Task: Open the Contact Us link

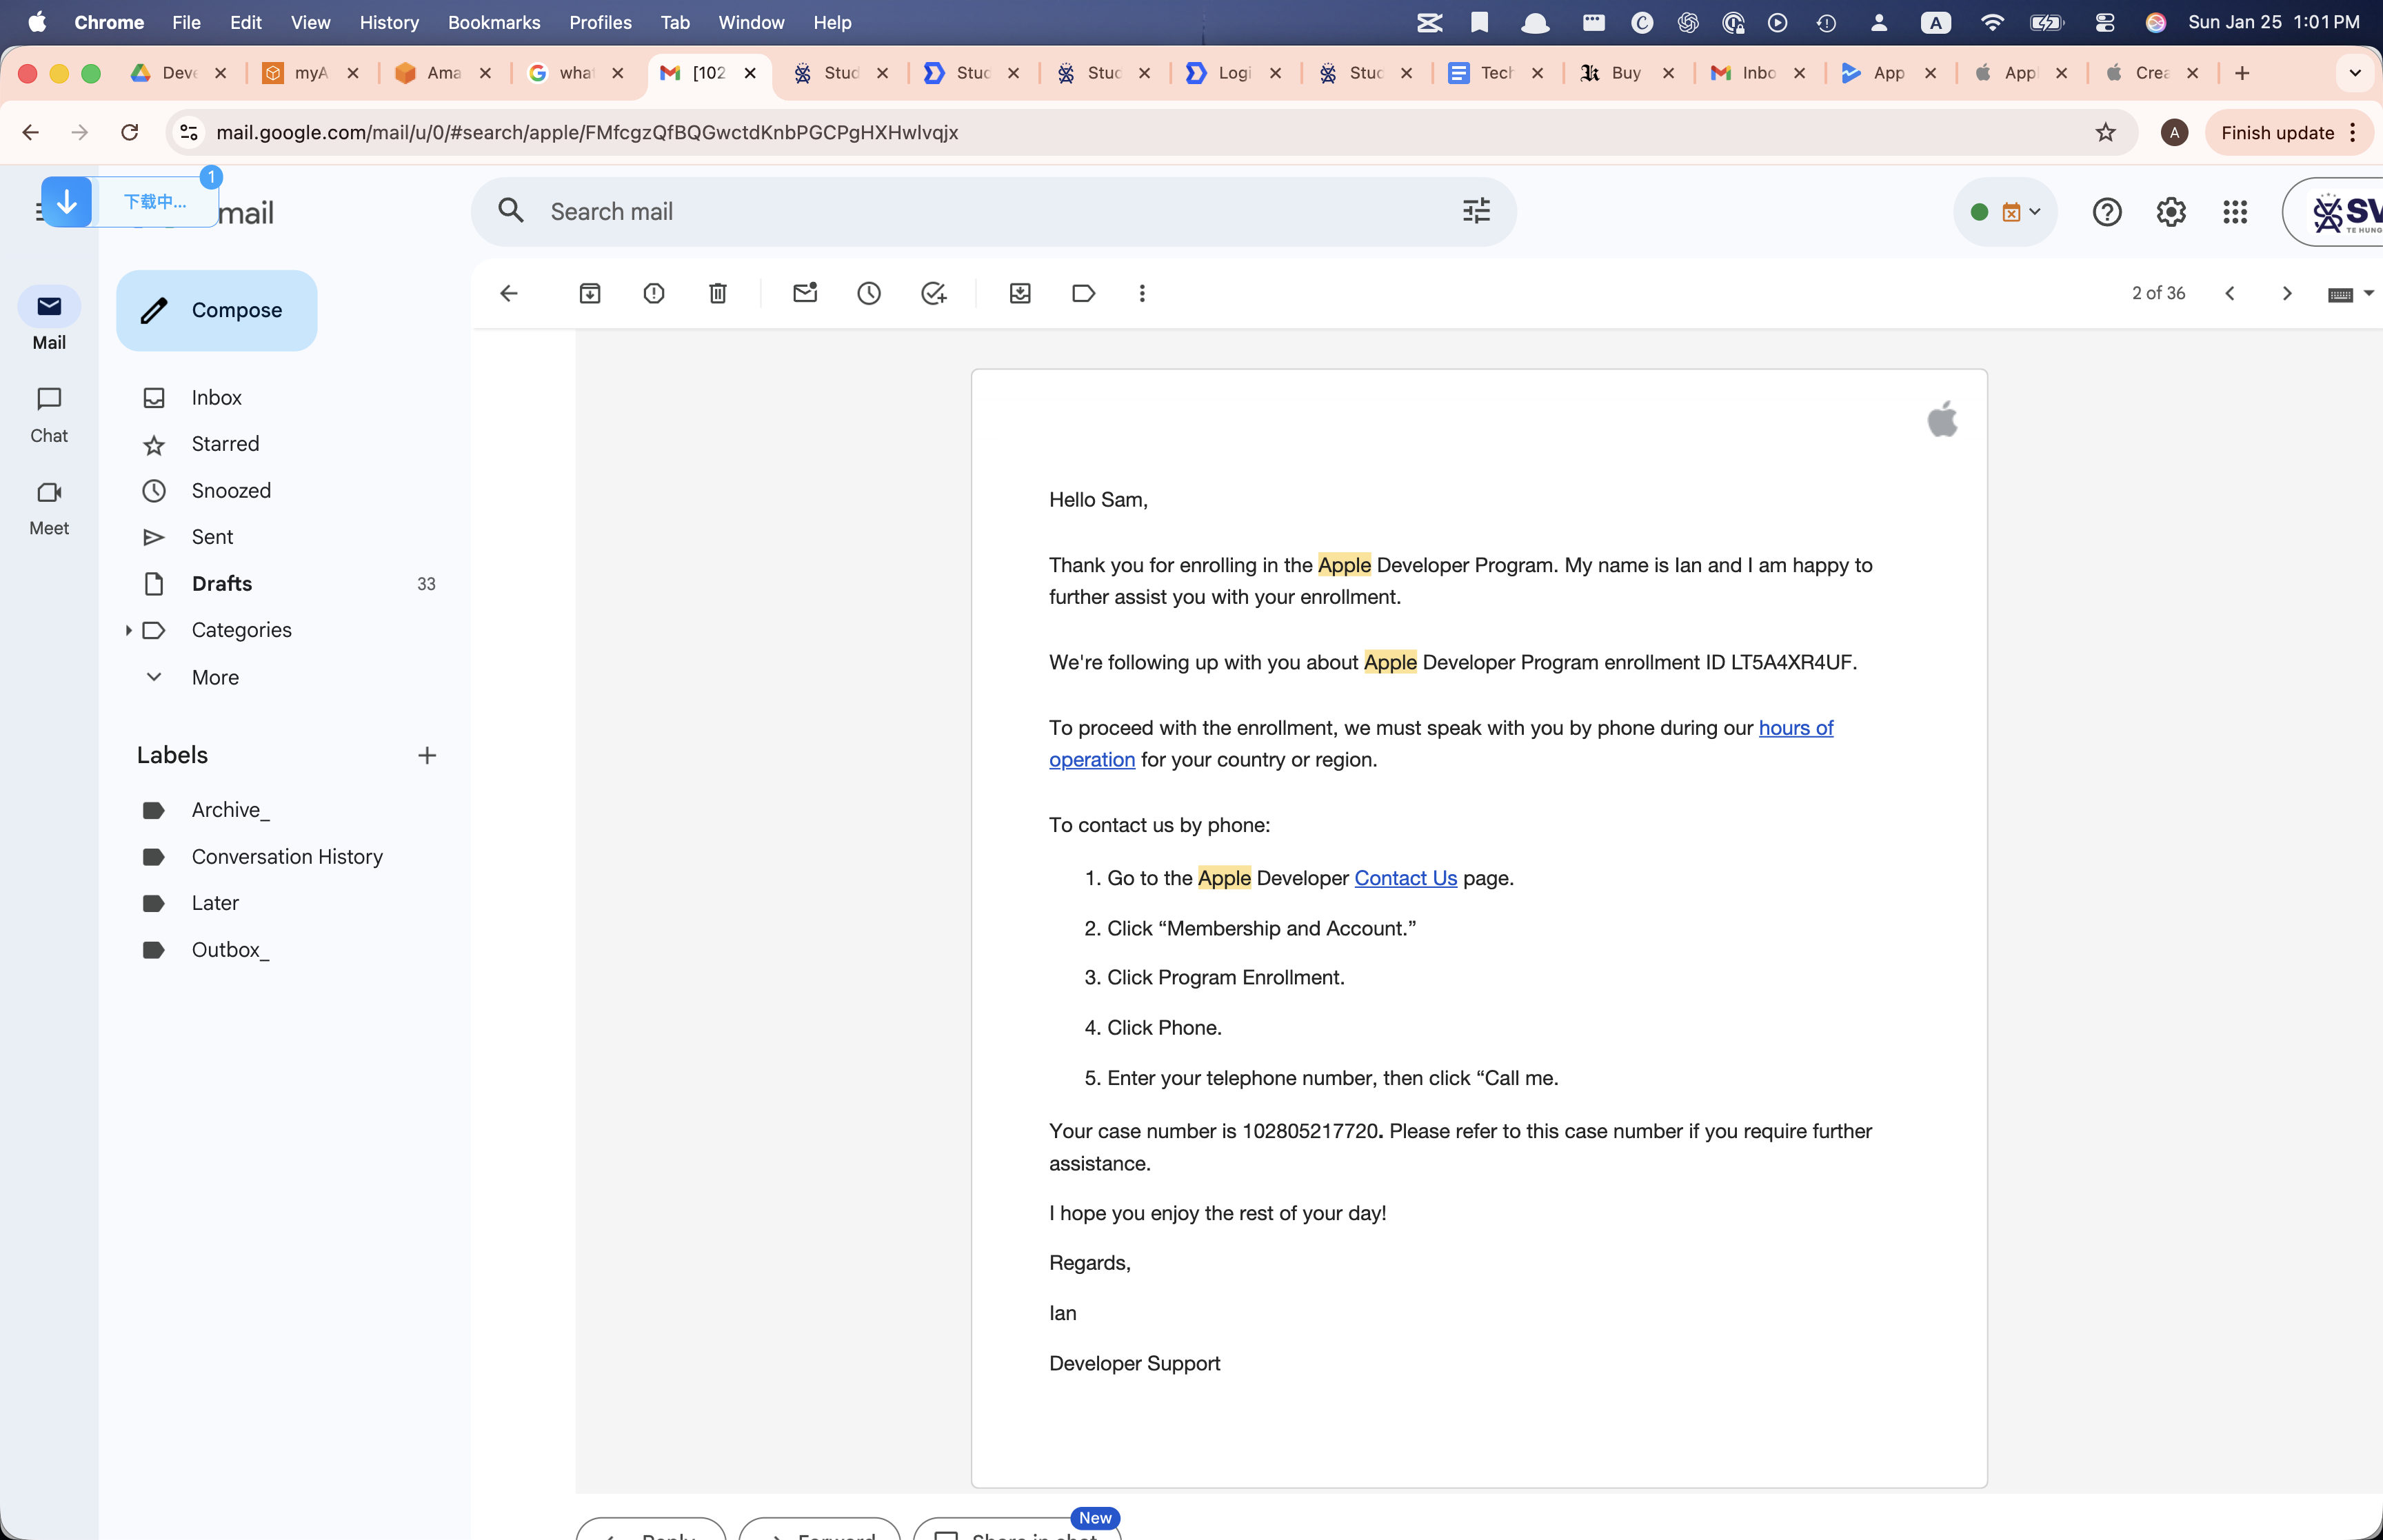Action: 1405,878
